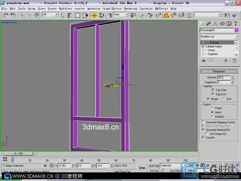Click the Amount value field
The height and width of the screenshot is (181, 241).
pos(224,78)
